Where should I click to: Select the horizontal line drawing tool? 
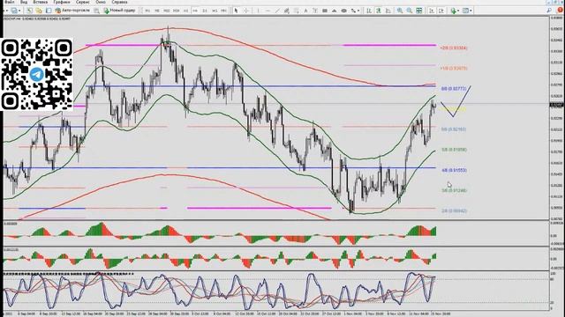[x=267, y=11]
